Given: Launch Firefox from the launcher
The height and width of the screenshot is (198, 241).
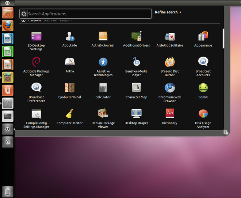Looking at the screenshot, I should [x=8, y=26].
